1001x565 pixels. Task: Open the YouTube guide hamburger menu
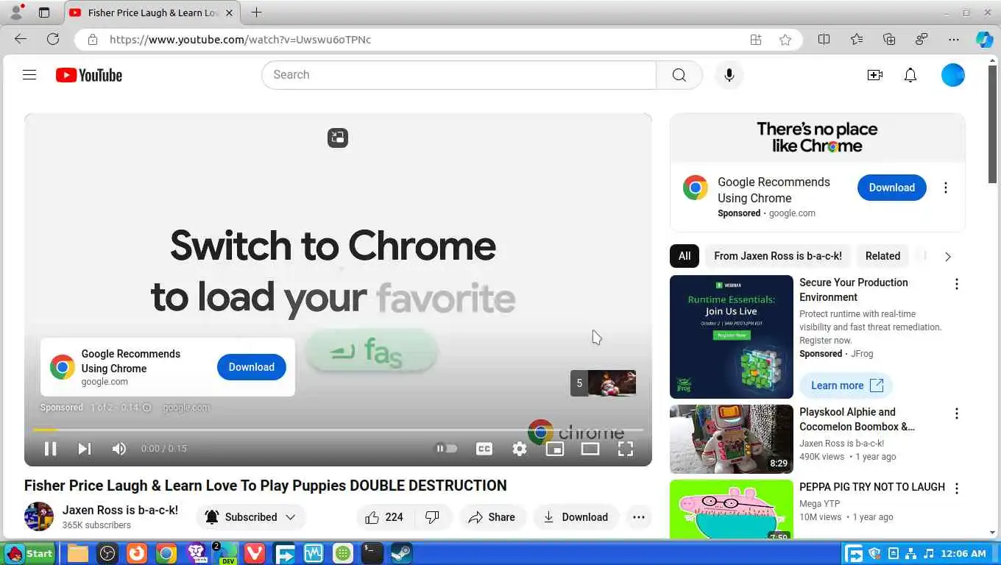coord(29,74)
